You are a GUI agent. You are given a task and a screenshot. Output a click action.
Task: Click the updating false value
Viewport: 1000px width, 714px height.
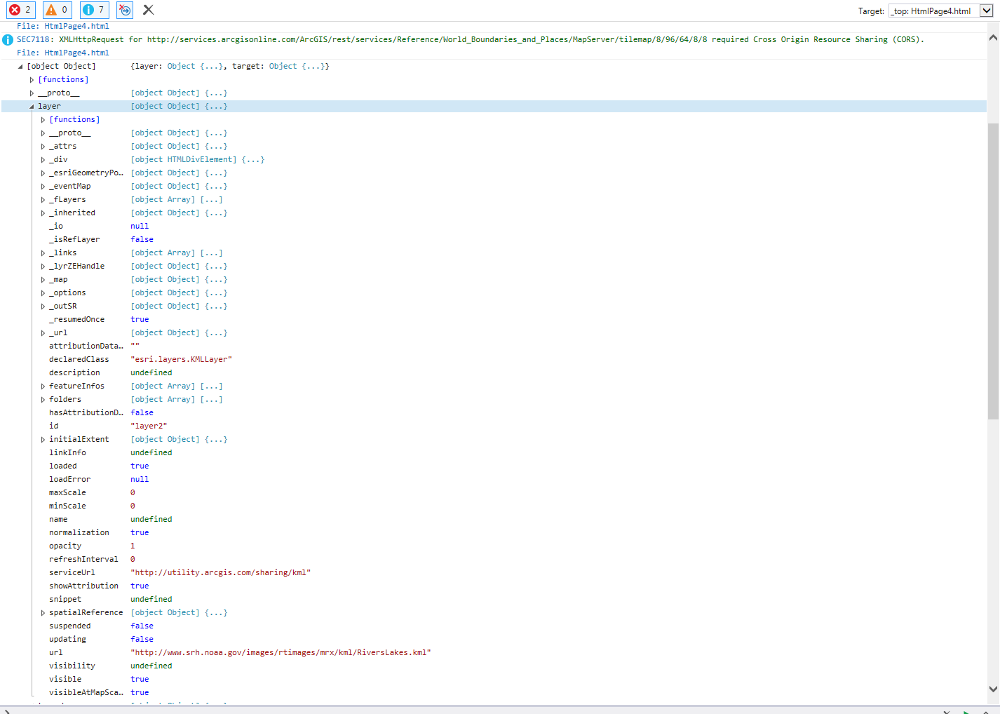point(142,639)
